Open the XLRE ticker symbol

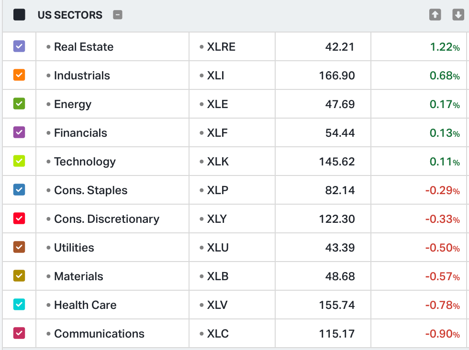221,47
